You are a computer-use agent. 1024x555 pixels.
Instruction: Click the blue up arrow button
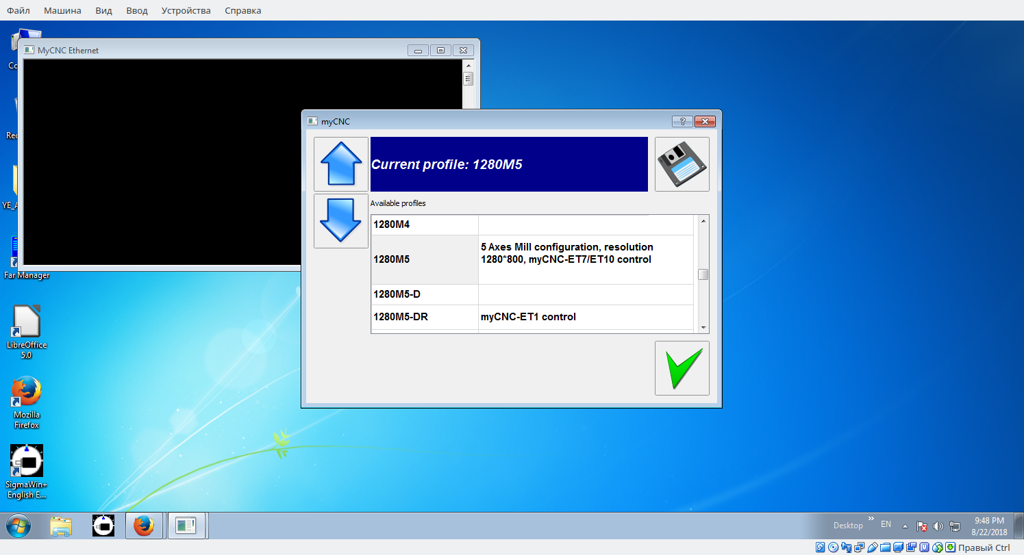[340, 164]
